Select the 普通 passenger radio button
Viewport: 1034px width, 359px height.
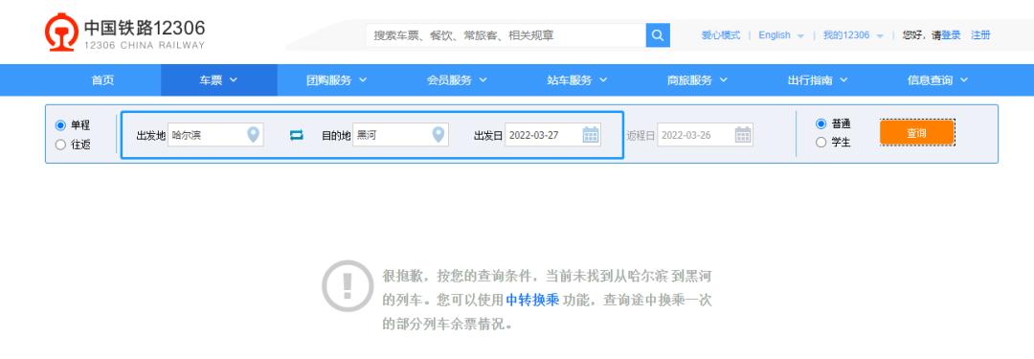(x=821, y=123)
